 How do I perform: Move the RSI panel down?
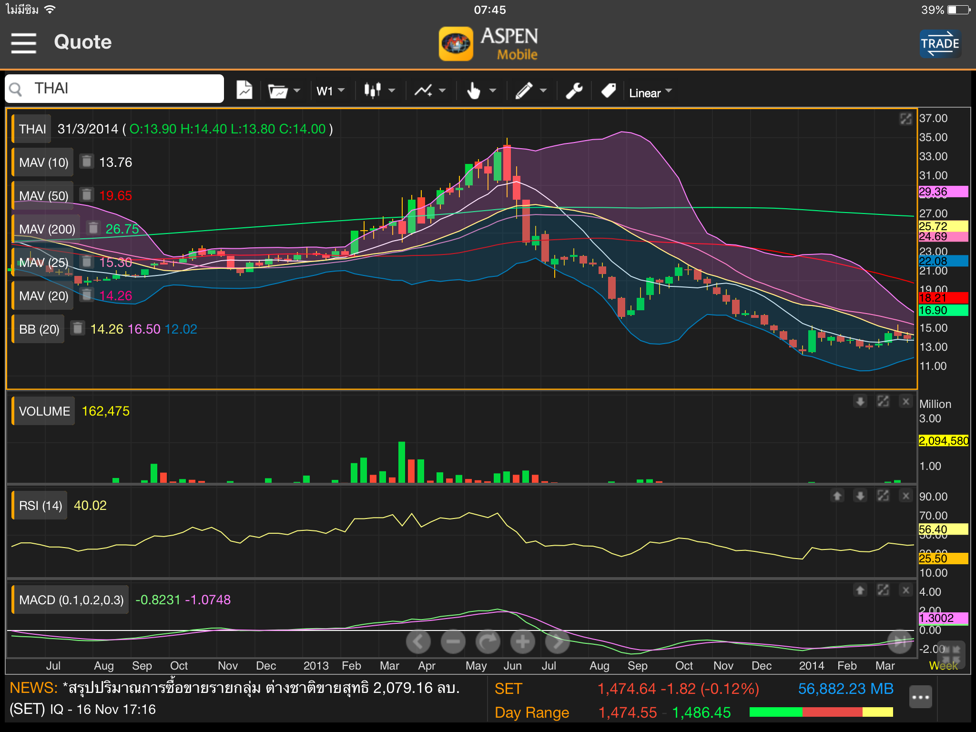pyautogui.click(x=860, y=496)
